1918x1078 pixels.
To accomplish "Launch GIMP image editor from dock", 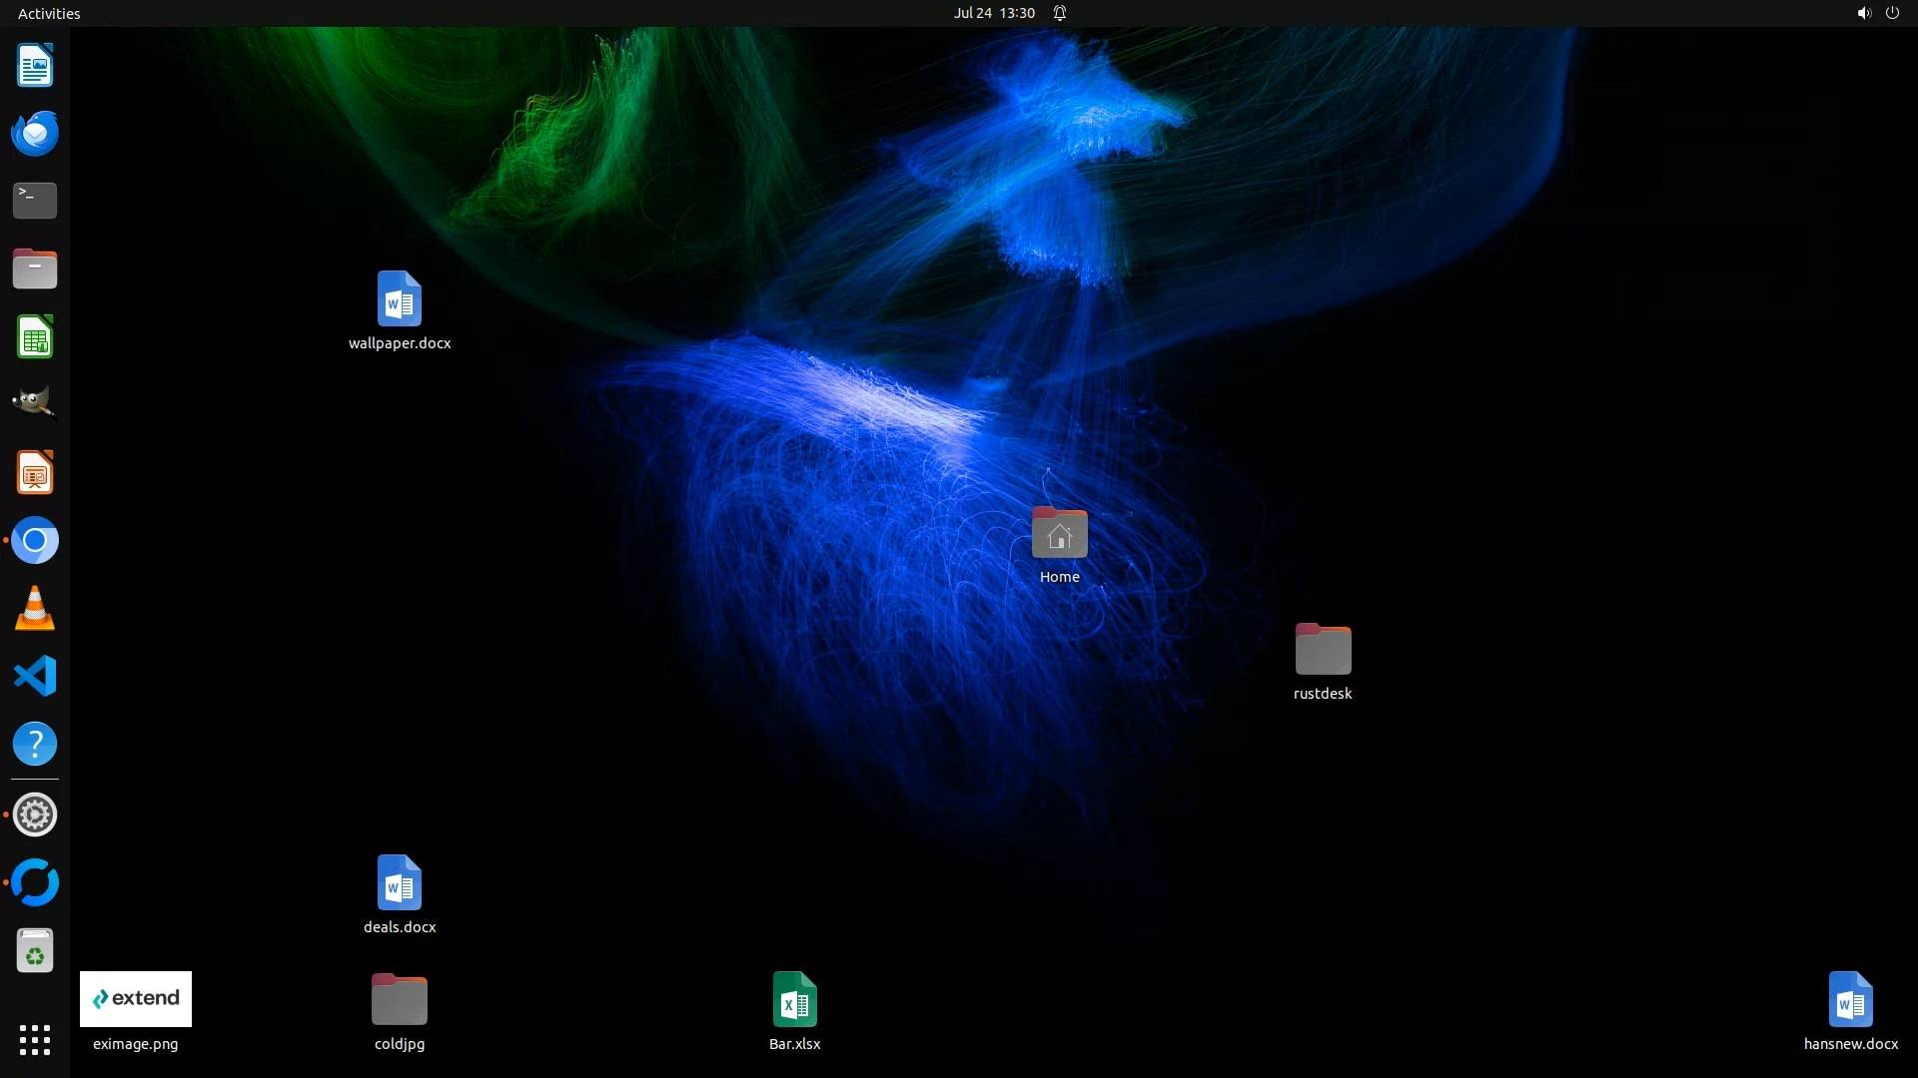I will coord(35,403).
